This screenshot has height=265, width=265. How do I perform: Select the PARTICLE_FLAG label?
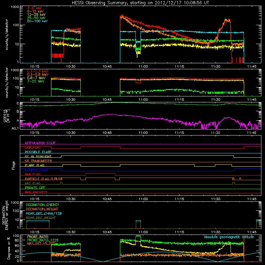37,179
